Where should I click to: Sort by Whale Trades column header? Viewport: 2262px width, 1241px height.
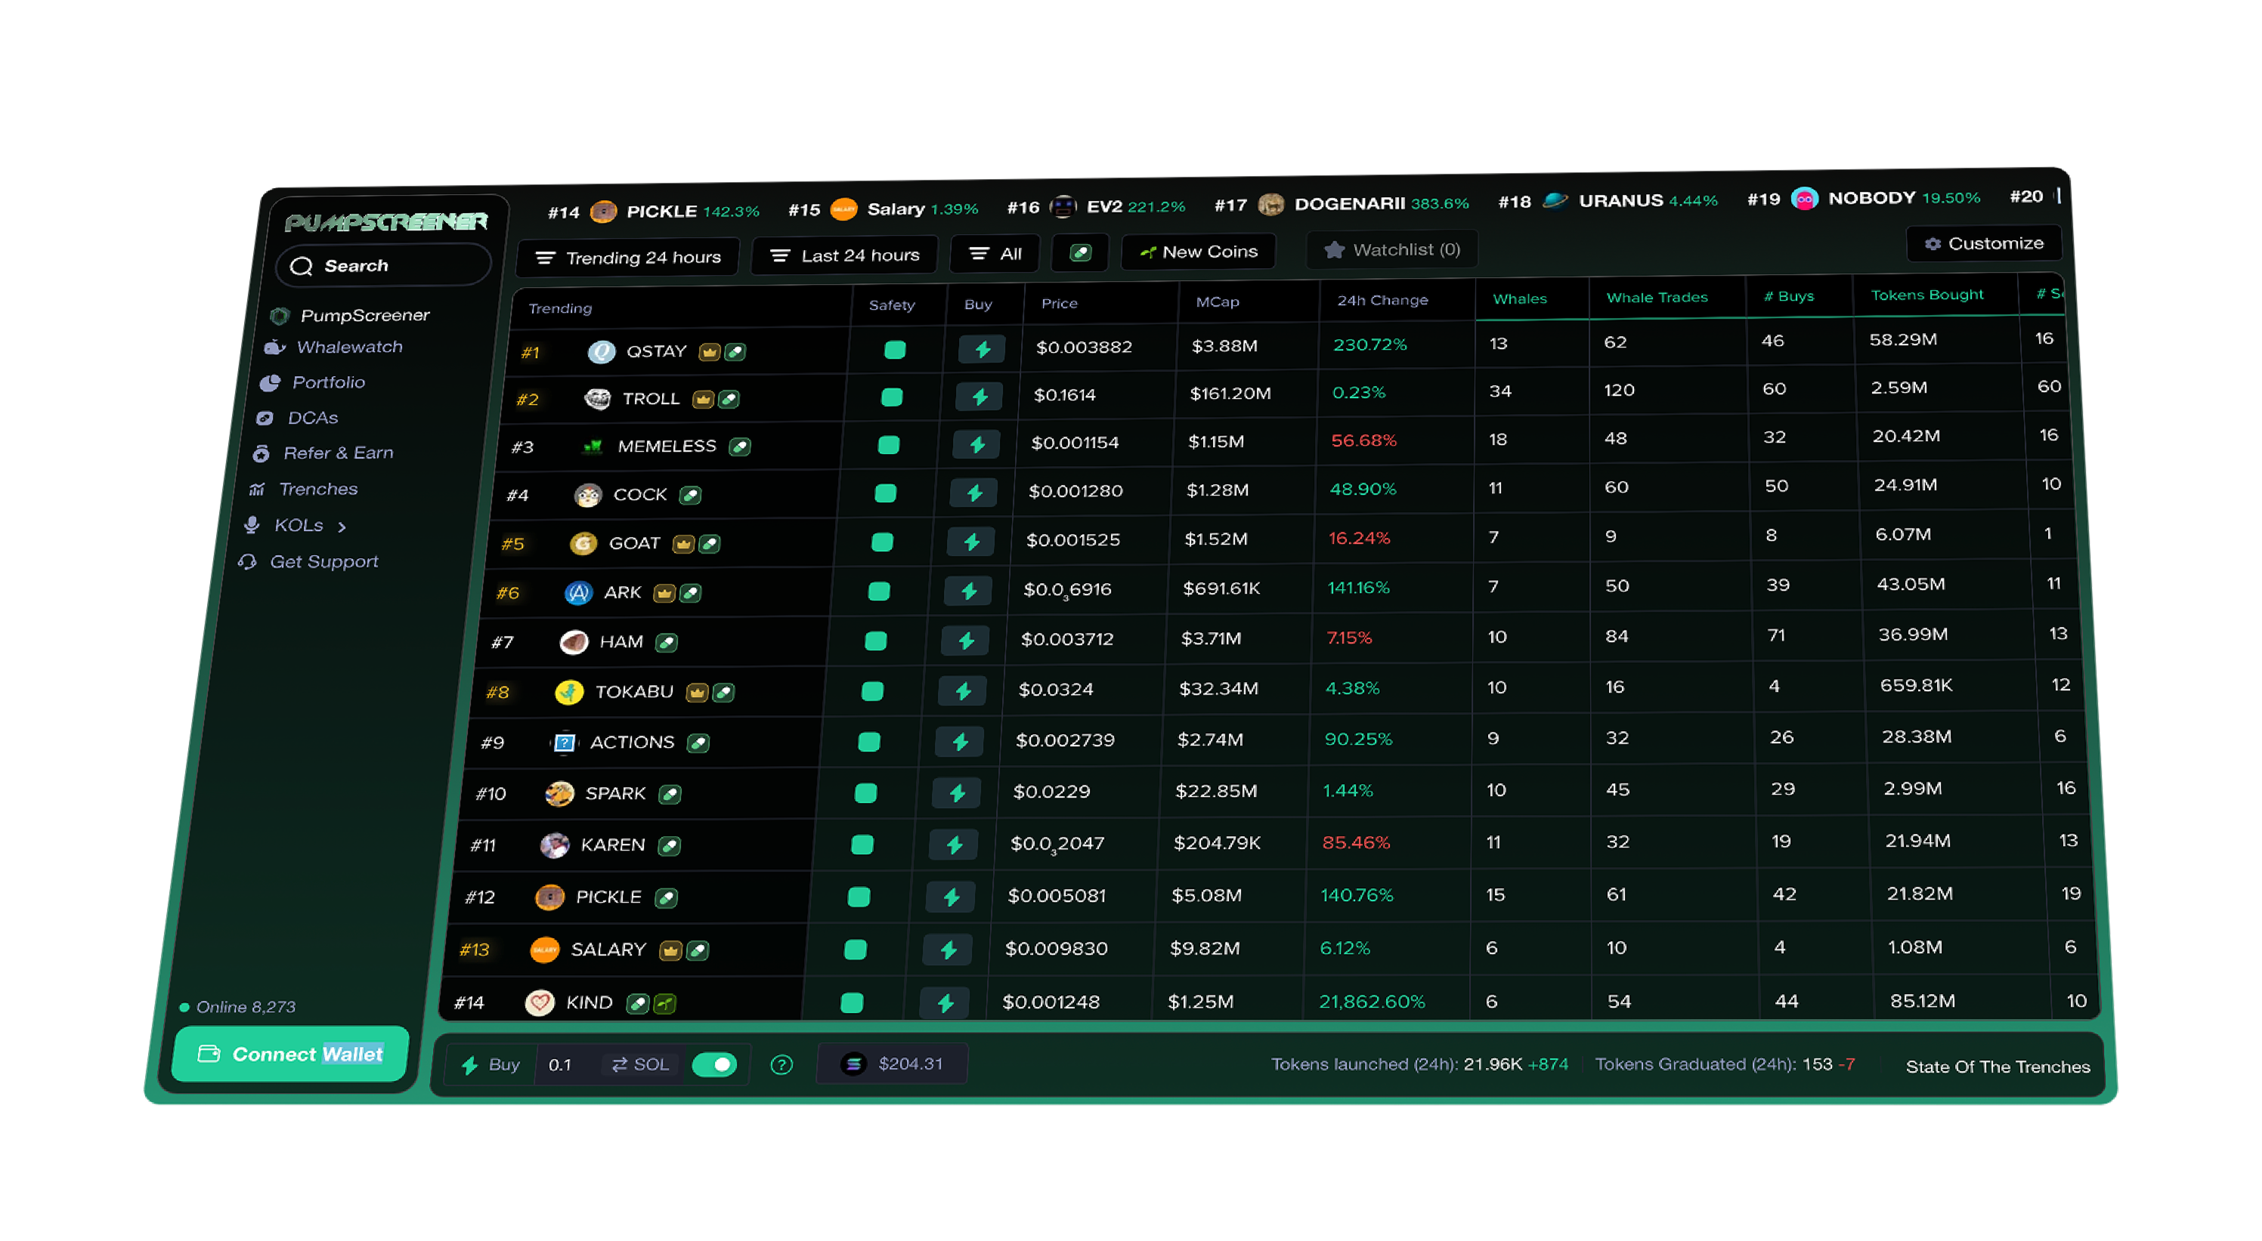(1656, 298)
